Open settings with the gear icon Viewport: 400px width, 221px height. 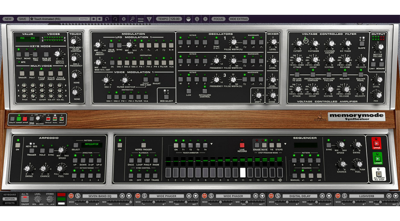(x=124, y=19)
